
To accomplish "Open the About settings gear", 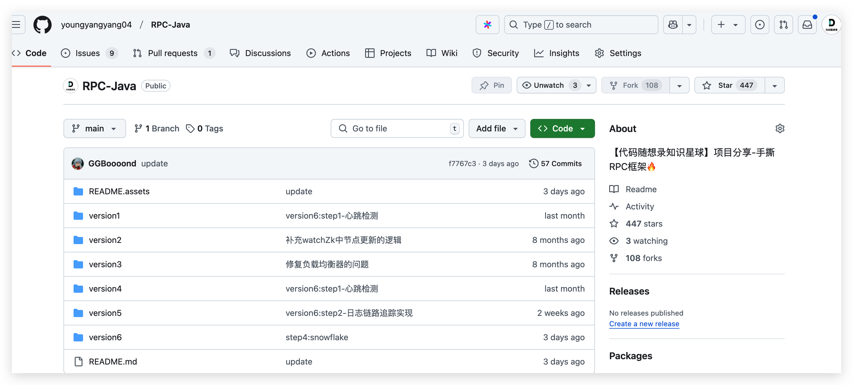I will tap(779, 128).
